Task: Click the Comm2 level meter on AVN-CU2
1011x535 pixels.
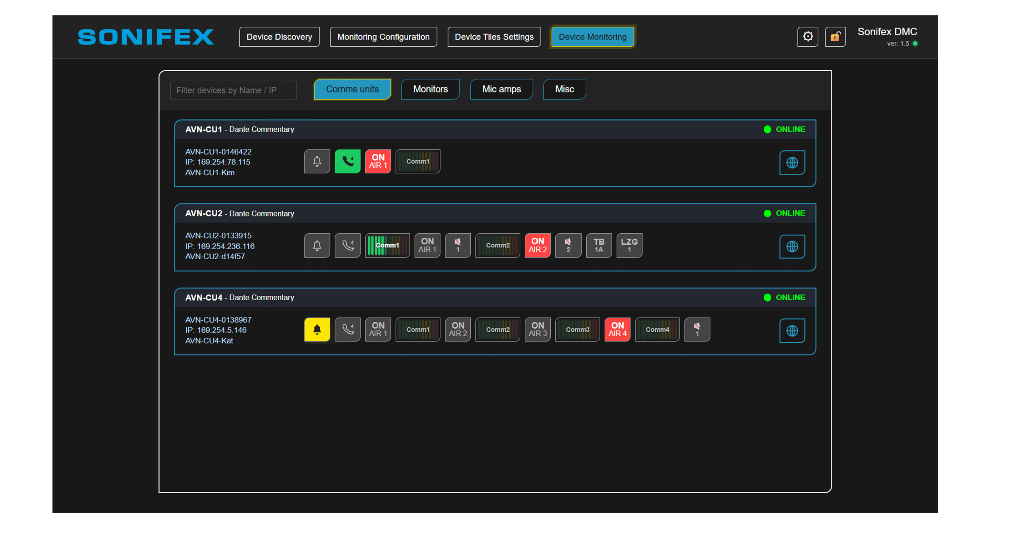Action: tap(498, 245)
